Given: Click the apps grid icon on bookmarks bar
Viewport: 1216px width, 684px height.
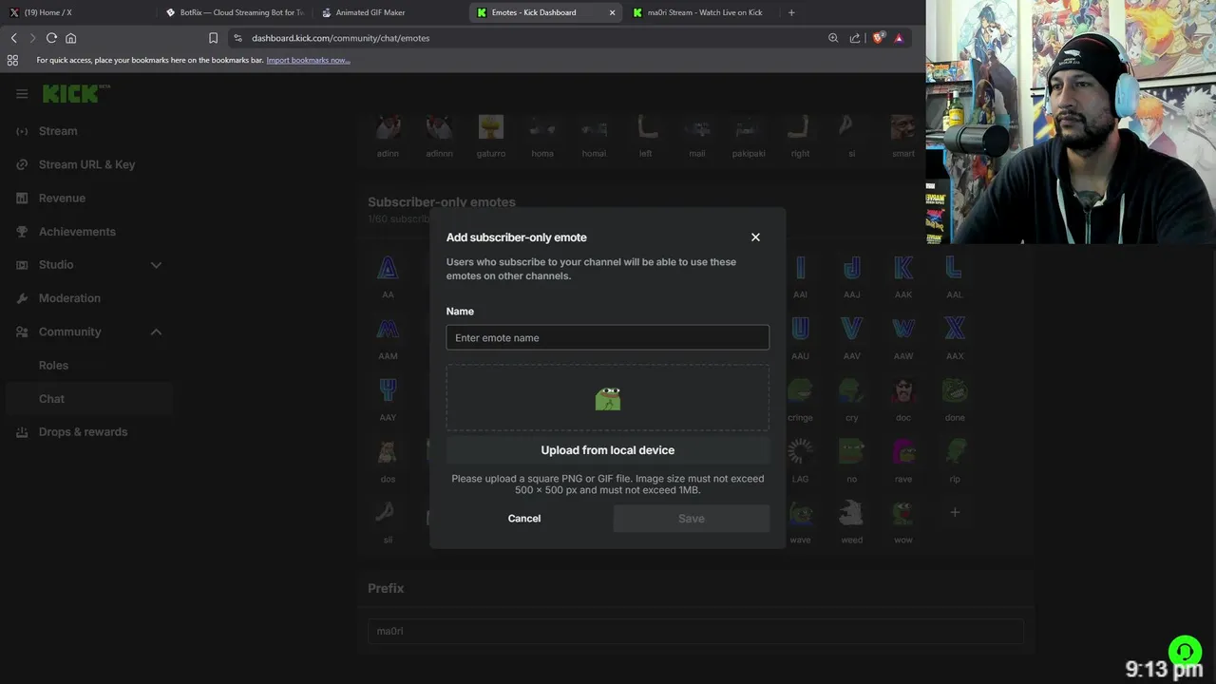Looking at the screenshot, I should (x=12, y=60).
